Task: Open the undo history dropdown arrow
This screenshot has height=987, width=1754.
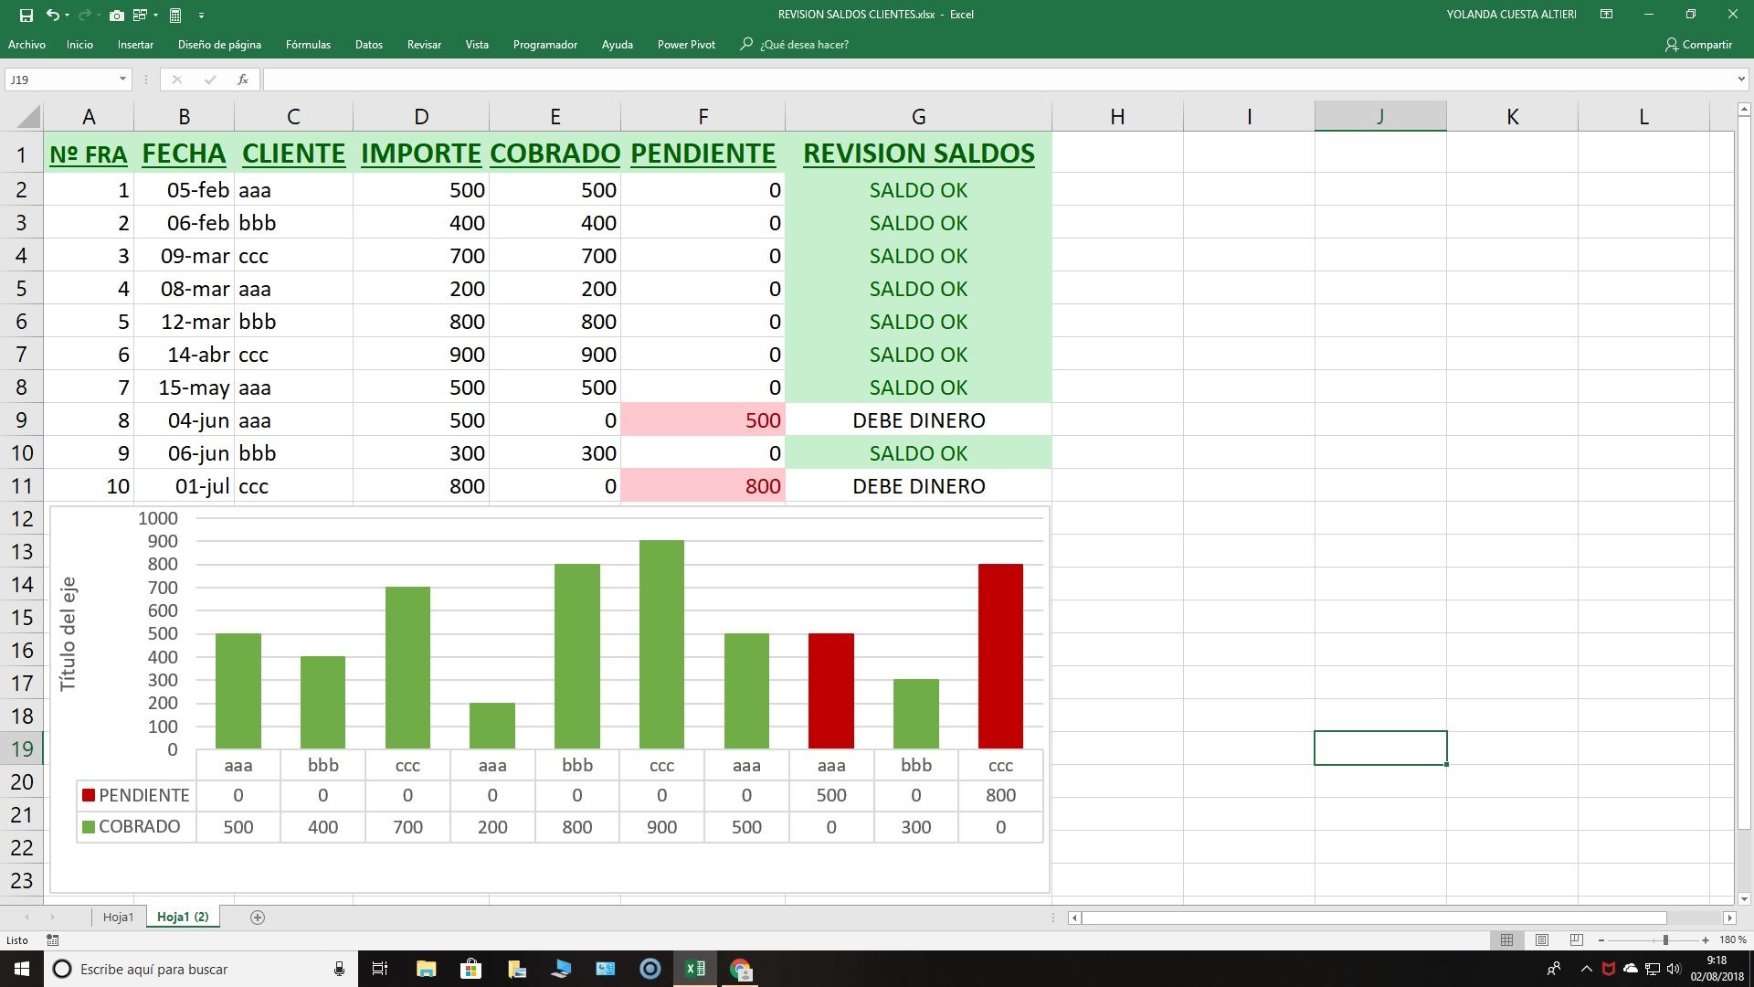Action: click(x=68, y=15)
